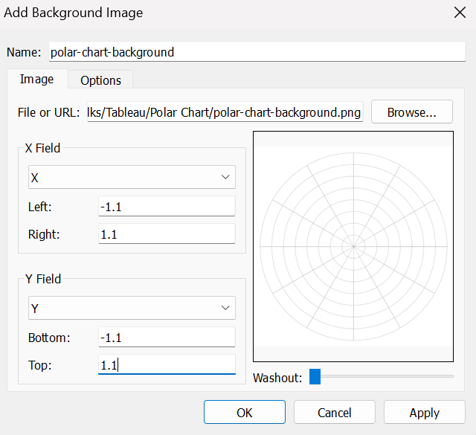Confirm with the OK button

(245, 412)
